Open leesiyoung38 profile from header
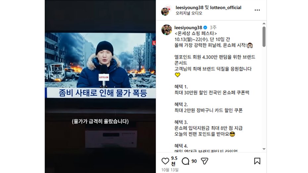This screenshot has width=308, height=173. coord(189,8)
